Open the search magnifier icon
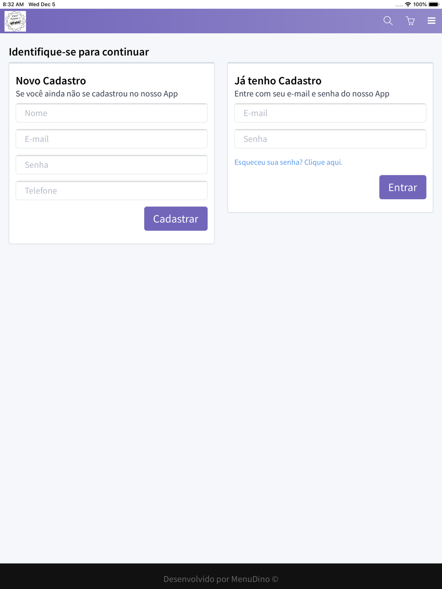The image size is (442, 589). [388, 21]
